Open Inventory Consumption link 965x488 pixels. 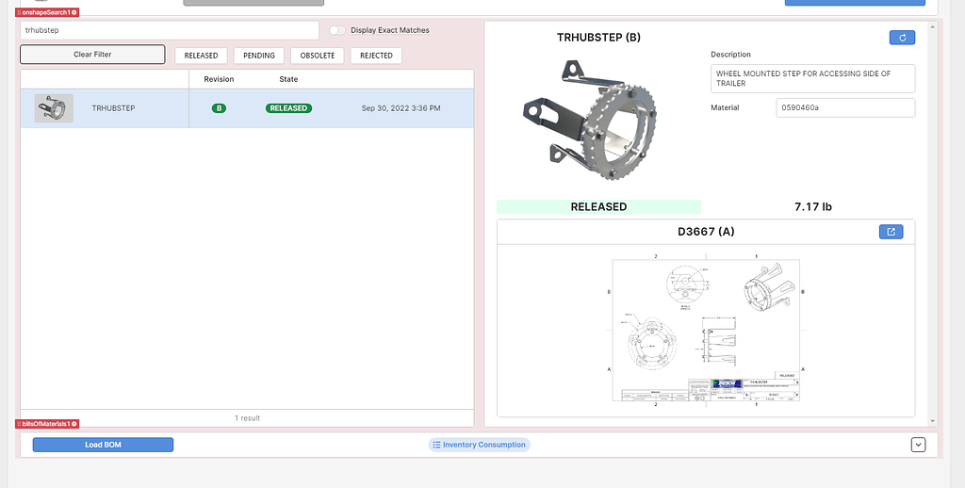click(x=479, y=445)
